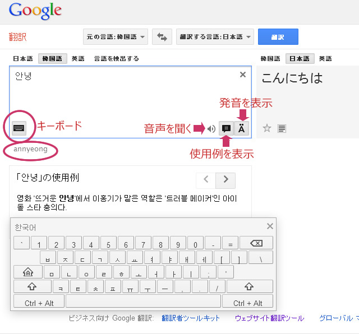Click the backtick key
Screen dimensions: 359x334
pyautogui.click(x=21, y=243)
